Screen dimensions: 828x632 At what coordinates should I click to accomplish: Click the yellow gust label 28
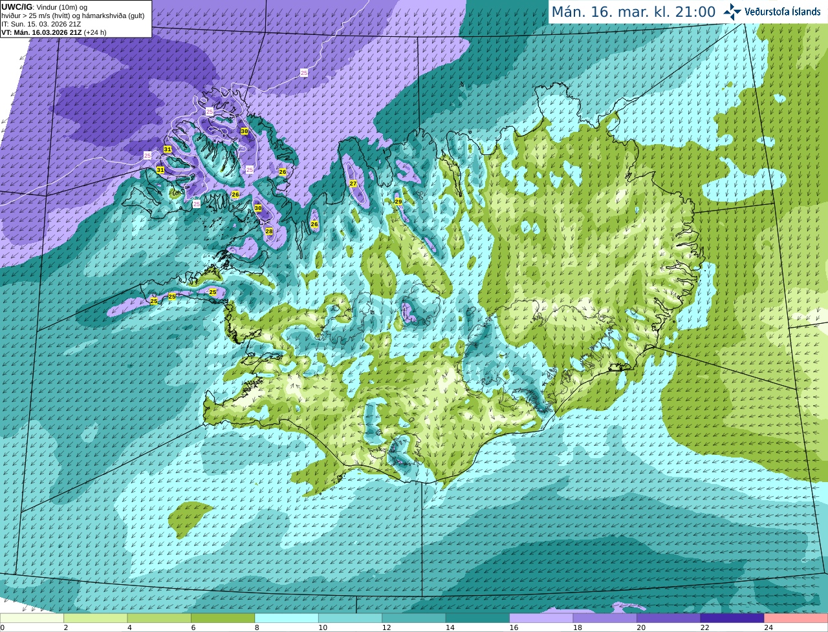(x=269, y=231)
